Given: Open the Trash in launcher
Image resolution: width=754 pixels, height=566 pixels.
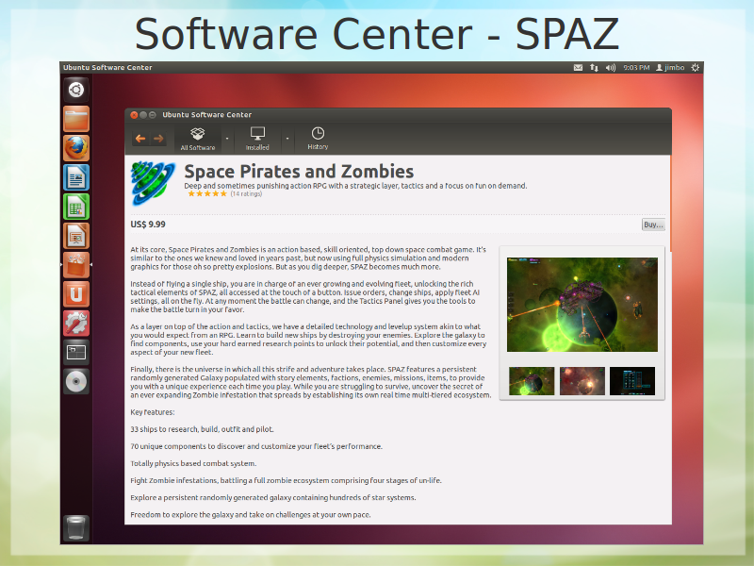Looking at the screenshot, I should (76, 528).
